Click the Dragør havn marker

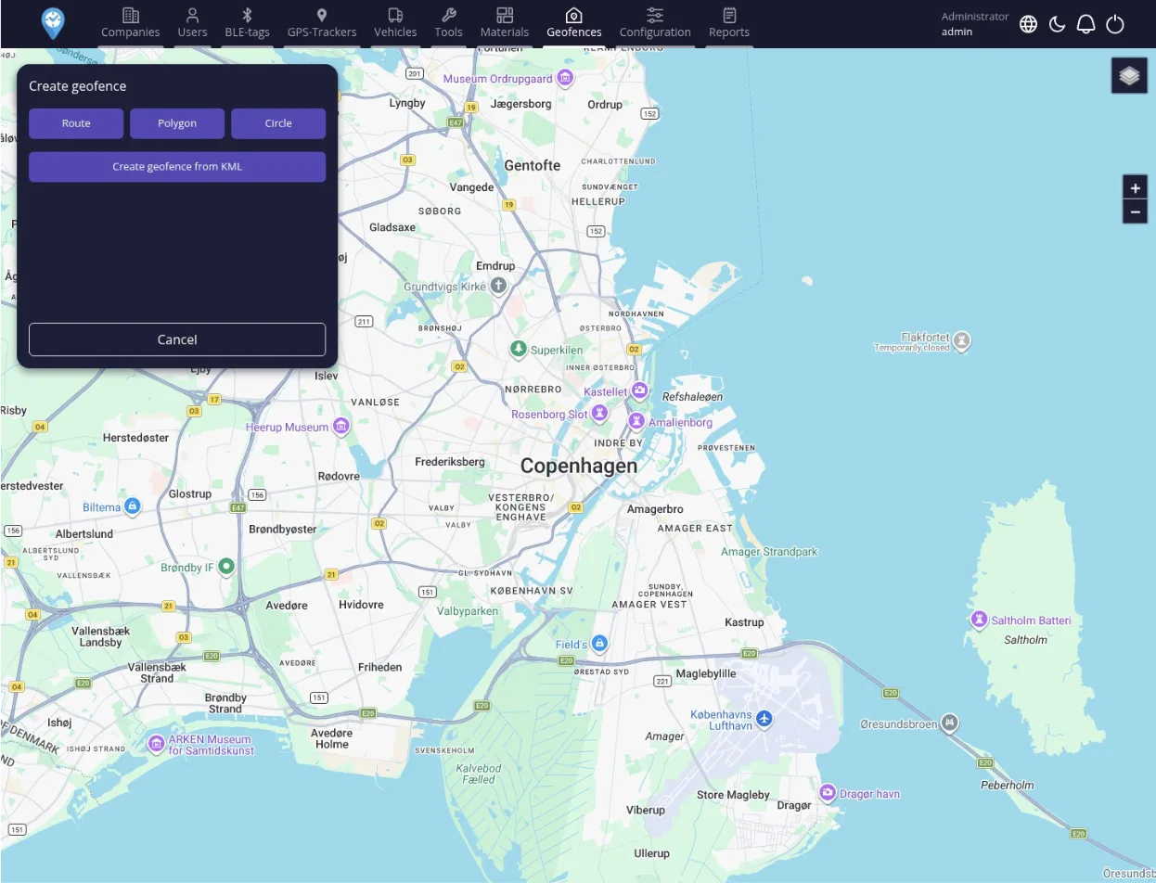pos(828,793)
